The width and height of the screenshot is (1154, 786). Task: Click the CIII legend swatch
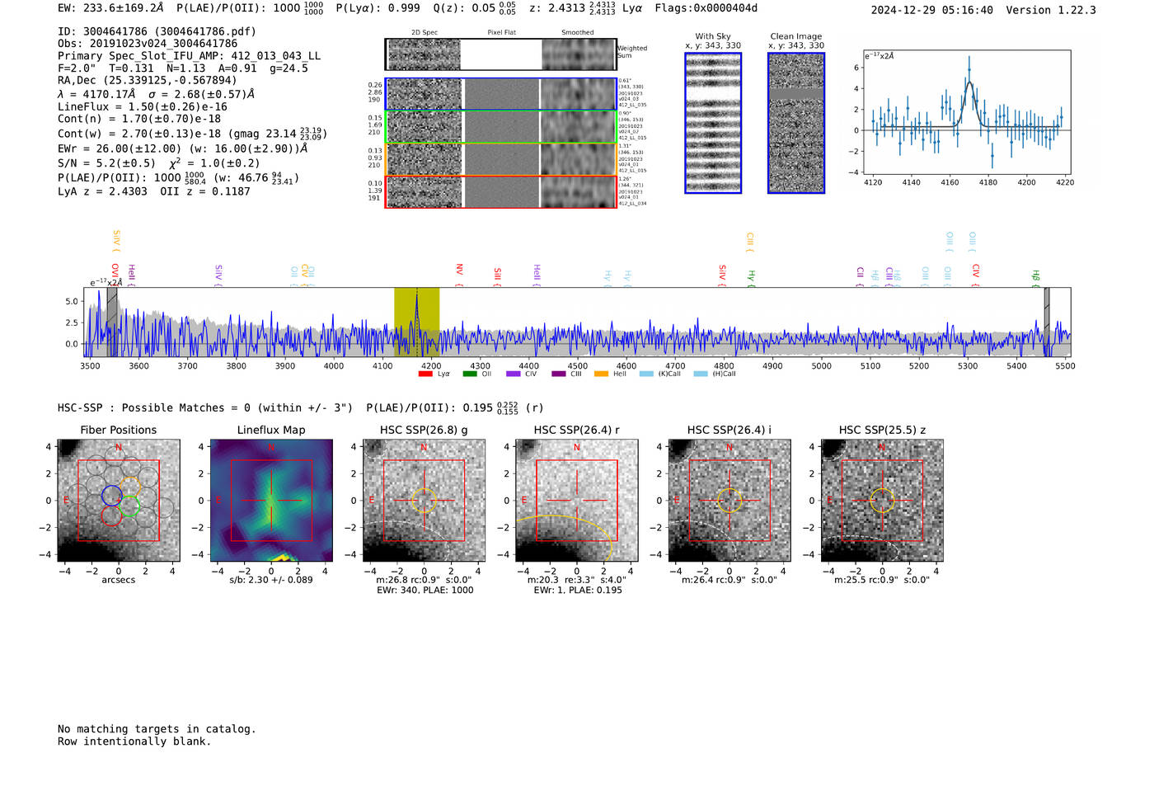click(558, 374)
